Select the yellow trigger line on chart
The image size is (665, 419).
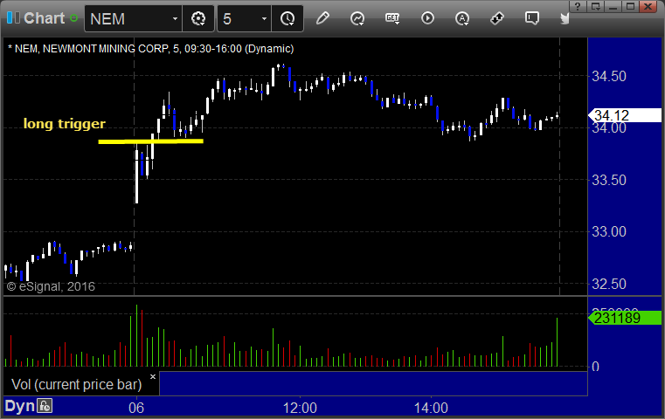pyautogui.click(x=150, y=141)
